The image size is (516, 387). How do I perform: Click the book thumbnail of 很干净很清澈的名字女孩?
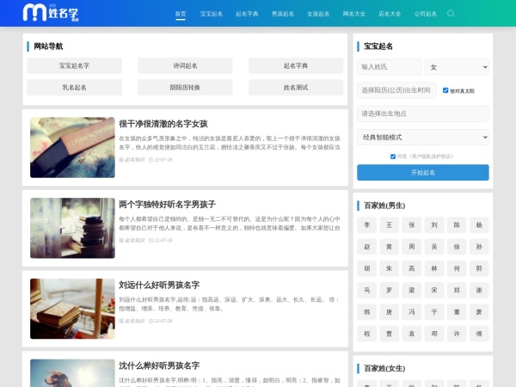click(x=72, y=147)
